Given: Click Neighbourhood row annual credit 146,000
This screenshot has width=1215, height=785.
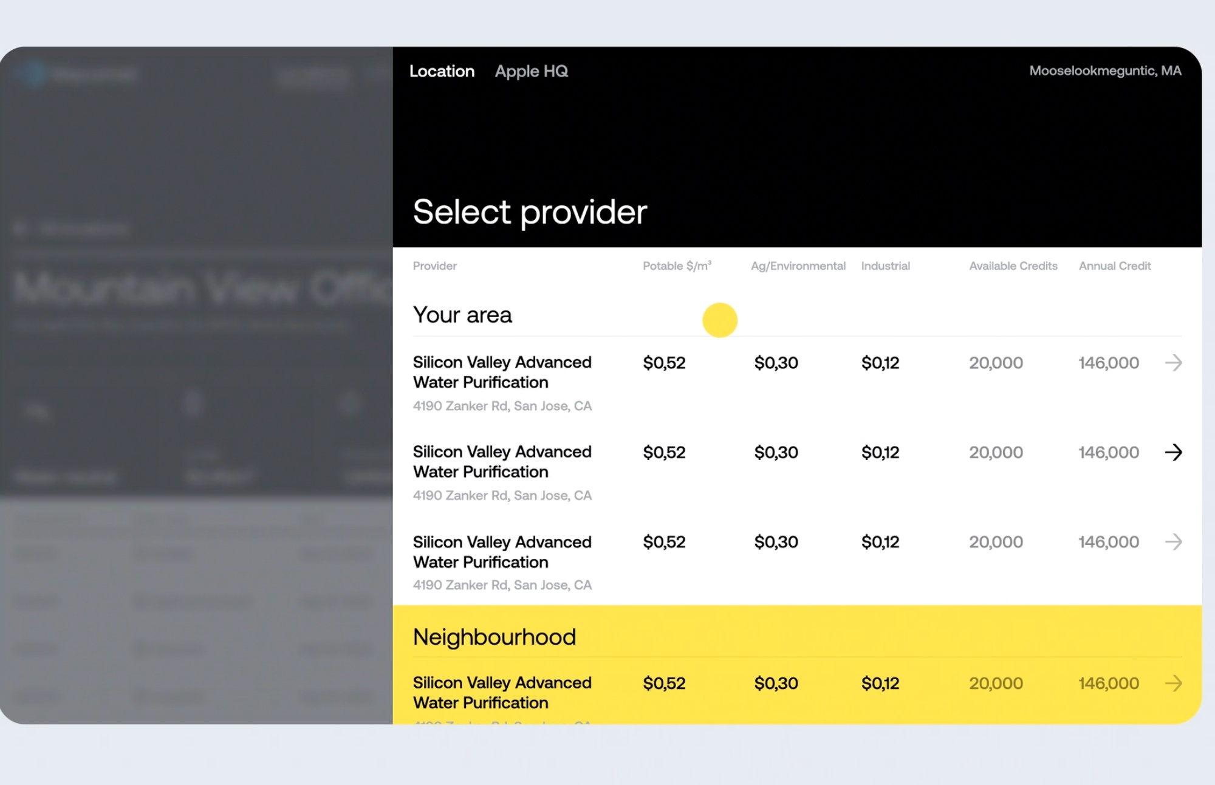Looking at the screenshot, I should point(1109,683).
